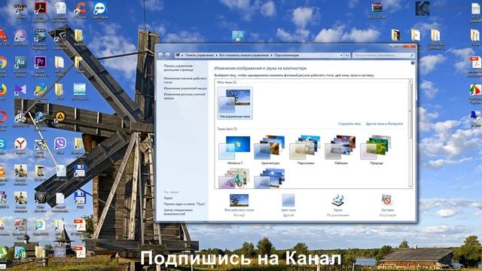
Task: Click 'Изменение изображения и звука на компьютере' heading
Action: click(261, 69)
